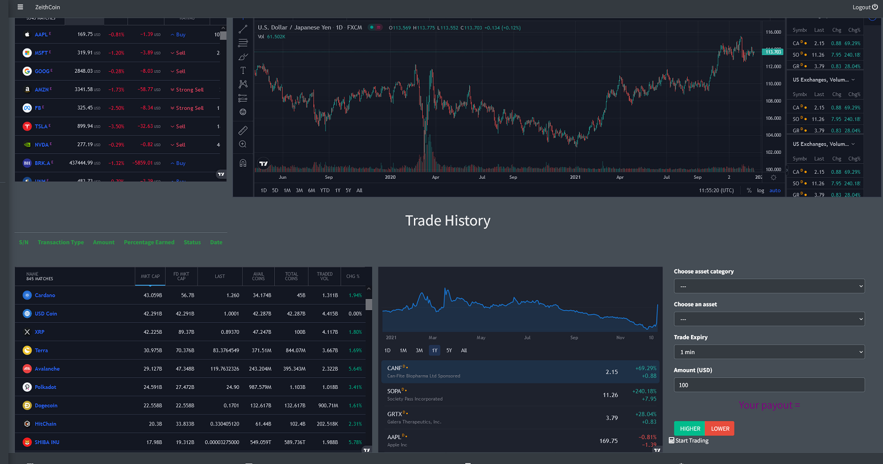The width and height of the screenshot is (883, 464).
Task: Expand Strong Sell rating in AMZN row
Action: click(x=173, y=90)
